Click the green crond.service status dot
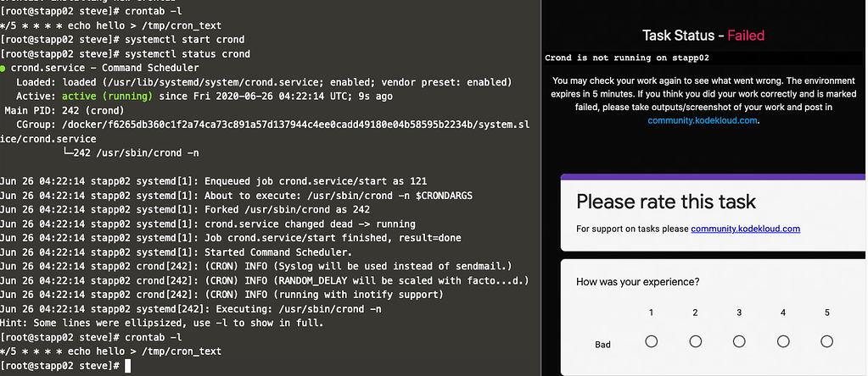 coord(5,68)
